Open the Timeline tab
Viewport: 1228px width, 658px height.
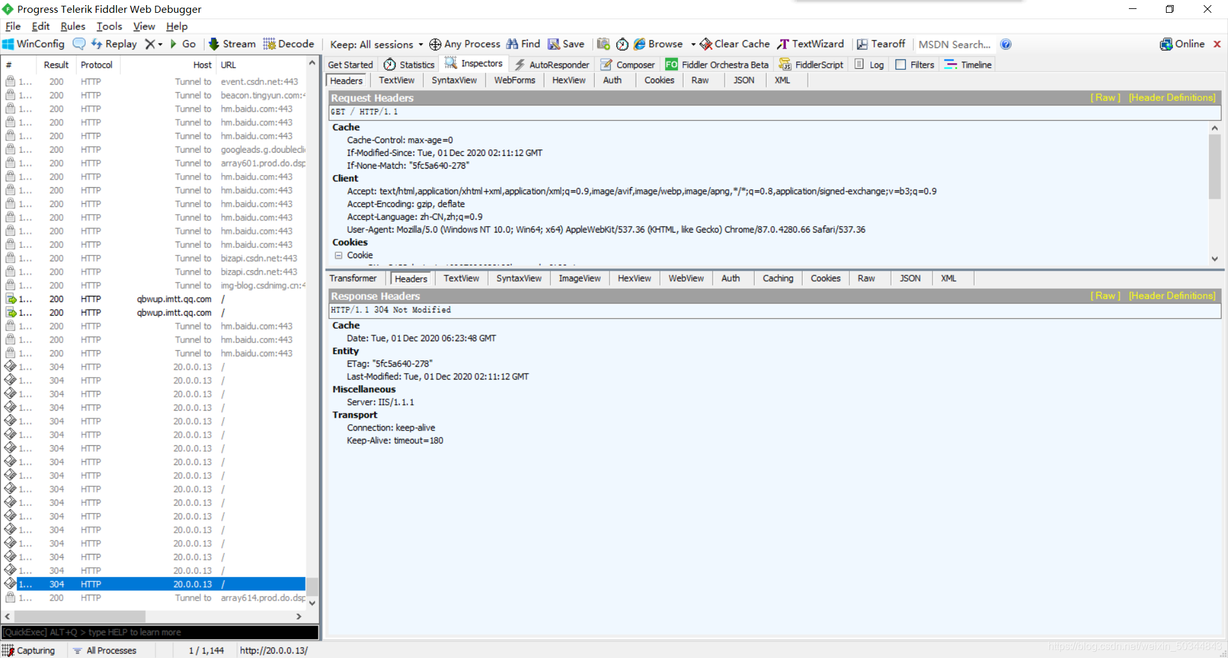[968, 65]
